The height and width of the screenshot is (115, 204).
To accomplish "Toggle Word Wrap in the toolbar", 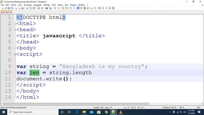I will (71, 8).
